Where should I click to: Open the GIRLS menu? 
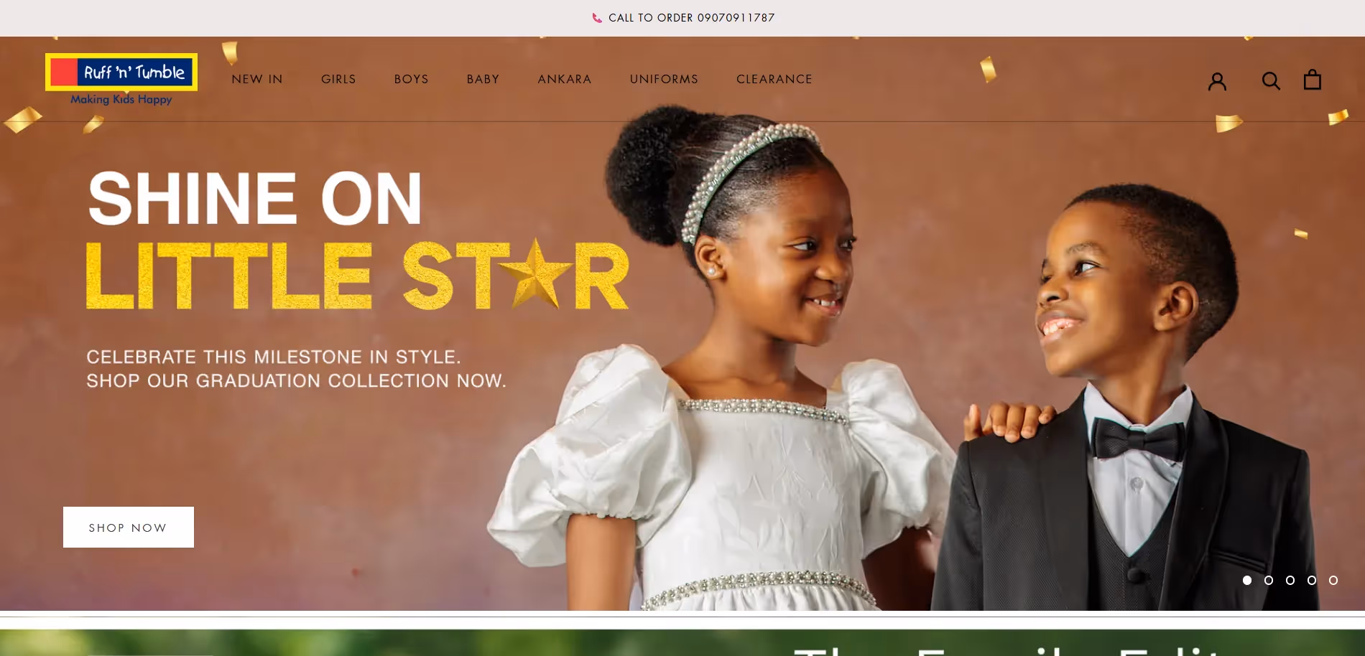point(338,79)
